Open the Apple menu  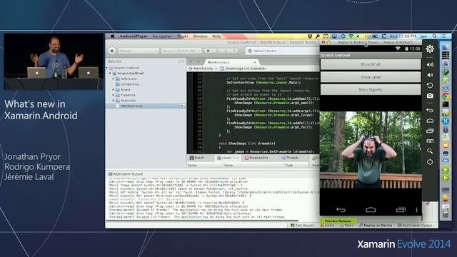112,36
